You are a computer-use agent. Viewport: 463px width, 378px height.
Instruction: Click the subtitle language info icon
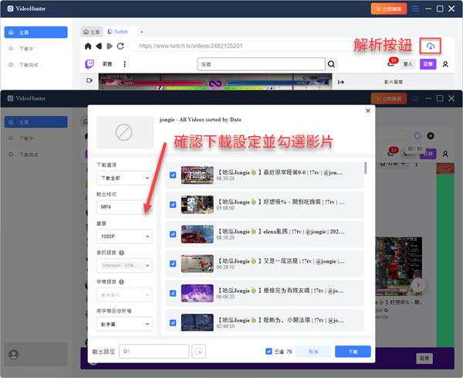coord(121,282)
